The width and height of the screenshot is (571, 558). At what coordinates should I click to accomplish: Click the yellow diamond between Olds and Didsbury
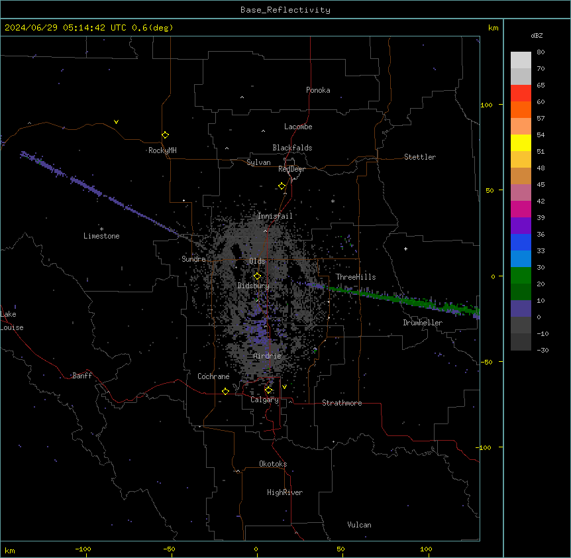(257, 276)
